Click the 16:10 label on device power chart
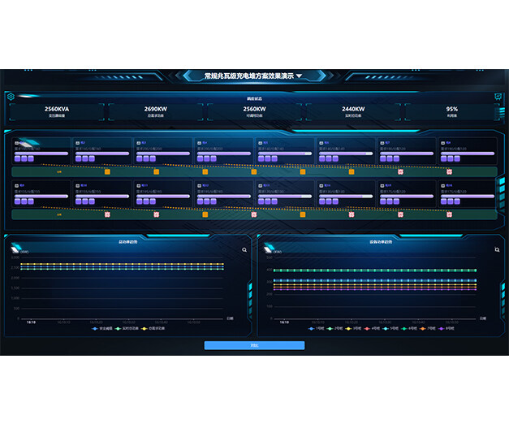The width and height of the screenshot is (509, 424). point(284,322)
